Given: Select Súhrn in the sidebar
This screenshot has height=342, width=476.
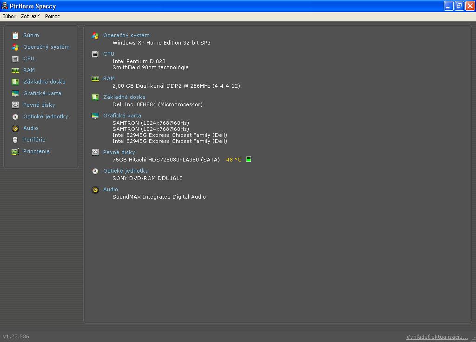Looking at the screenshot, I should click(x=31, y=35).
